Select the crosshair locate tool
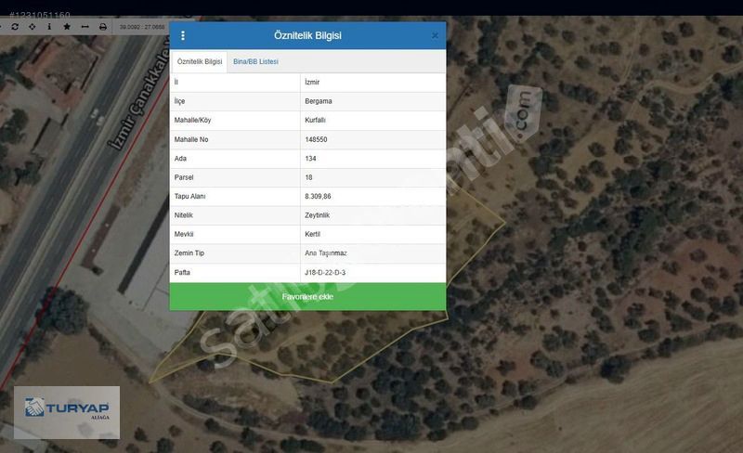This screenshot has width=743, height=453. (x=33, y=27)
